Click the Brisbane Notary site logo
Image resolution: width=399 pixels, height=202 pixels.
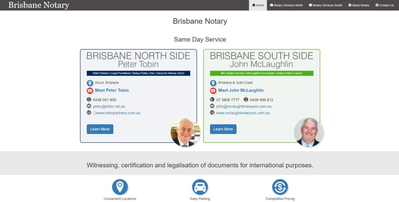(39, 5)
